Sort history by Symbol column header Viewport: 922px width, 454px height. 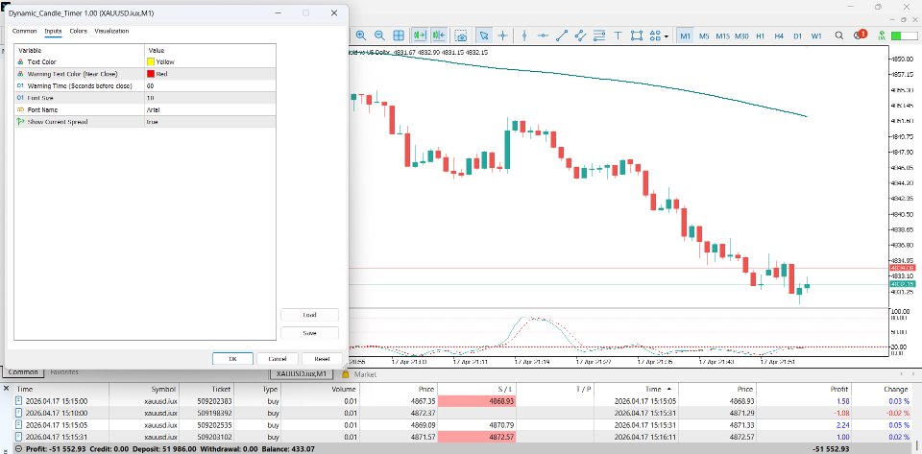coord(164,389)
